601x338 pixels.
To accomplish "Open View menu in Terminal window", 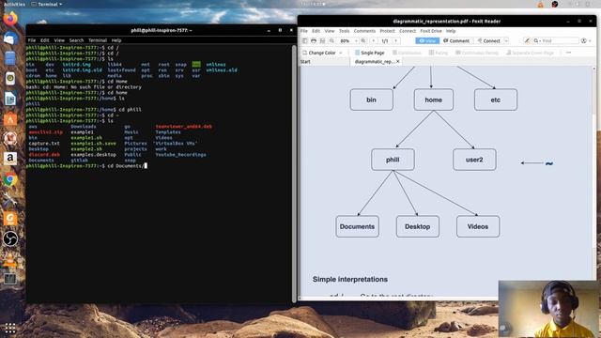I will point(59,40).
